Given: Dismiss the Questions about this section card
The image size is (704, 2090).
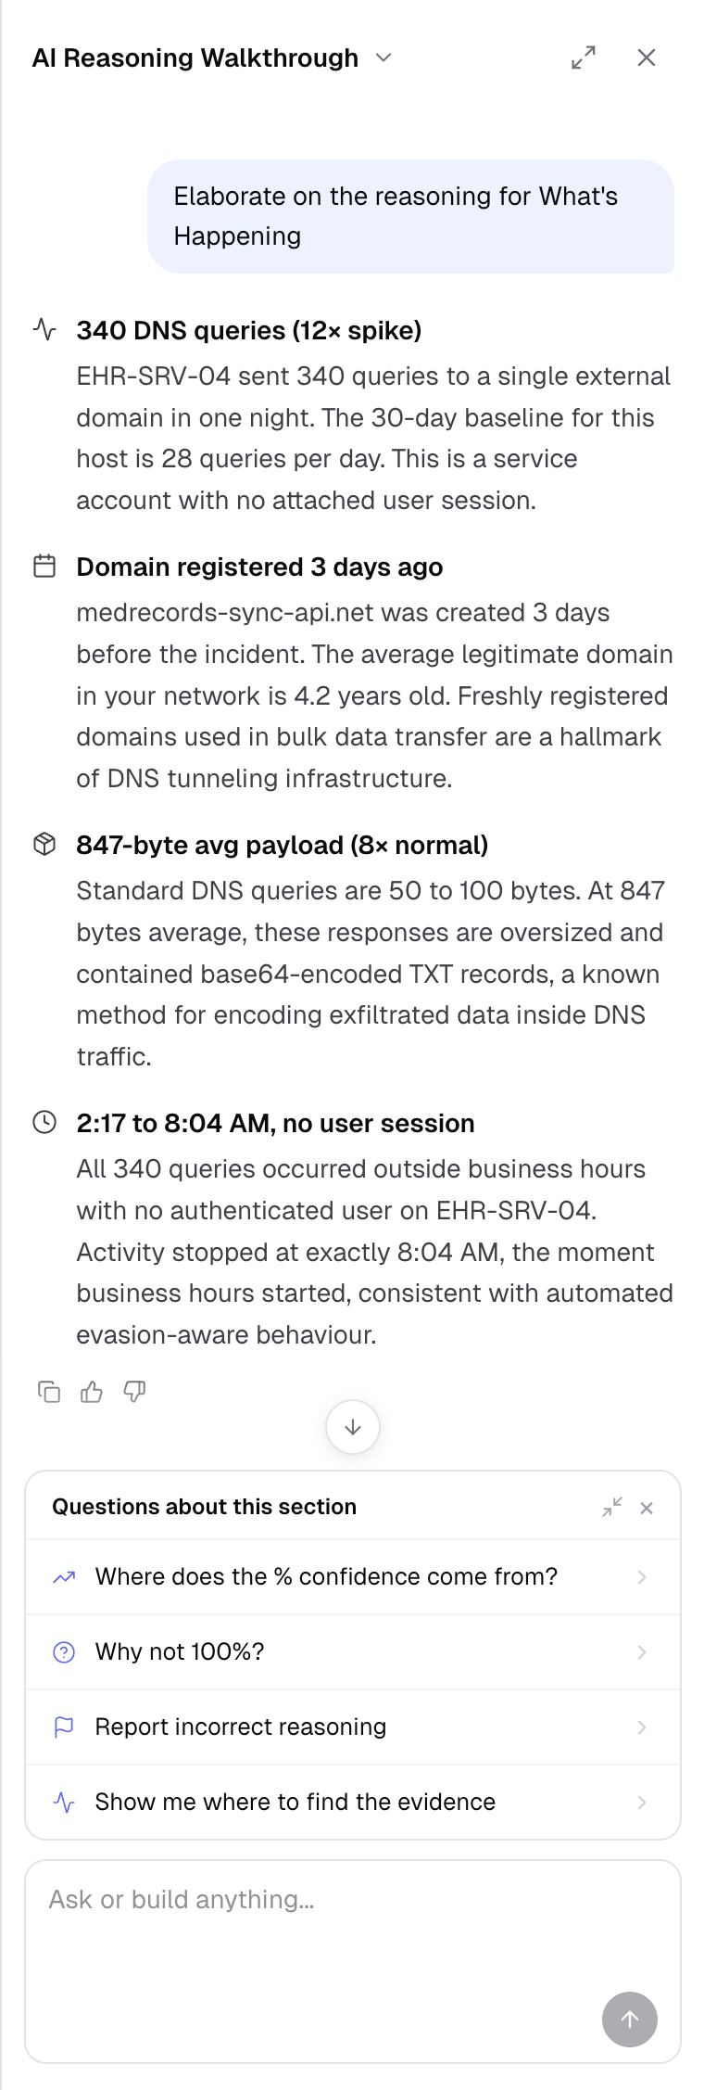Looking at the screenshot, I should 647,1508.
